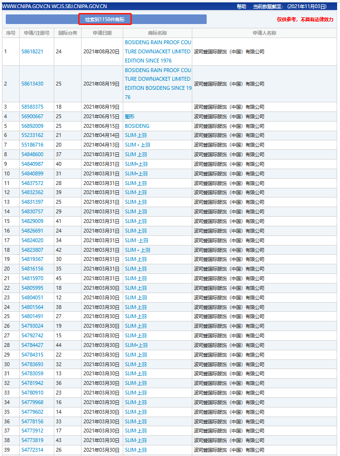The image size is (340, 456).
Task: Open registration number 54832362
Action: point(32,193)
